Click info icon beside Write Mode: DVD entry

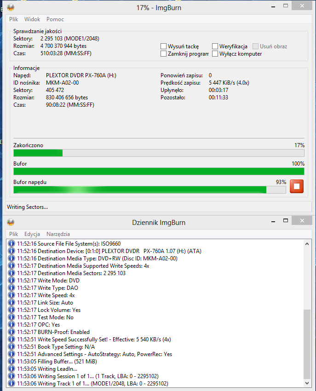tap(11, 280)
